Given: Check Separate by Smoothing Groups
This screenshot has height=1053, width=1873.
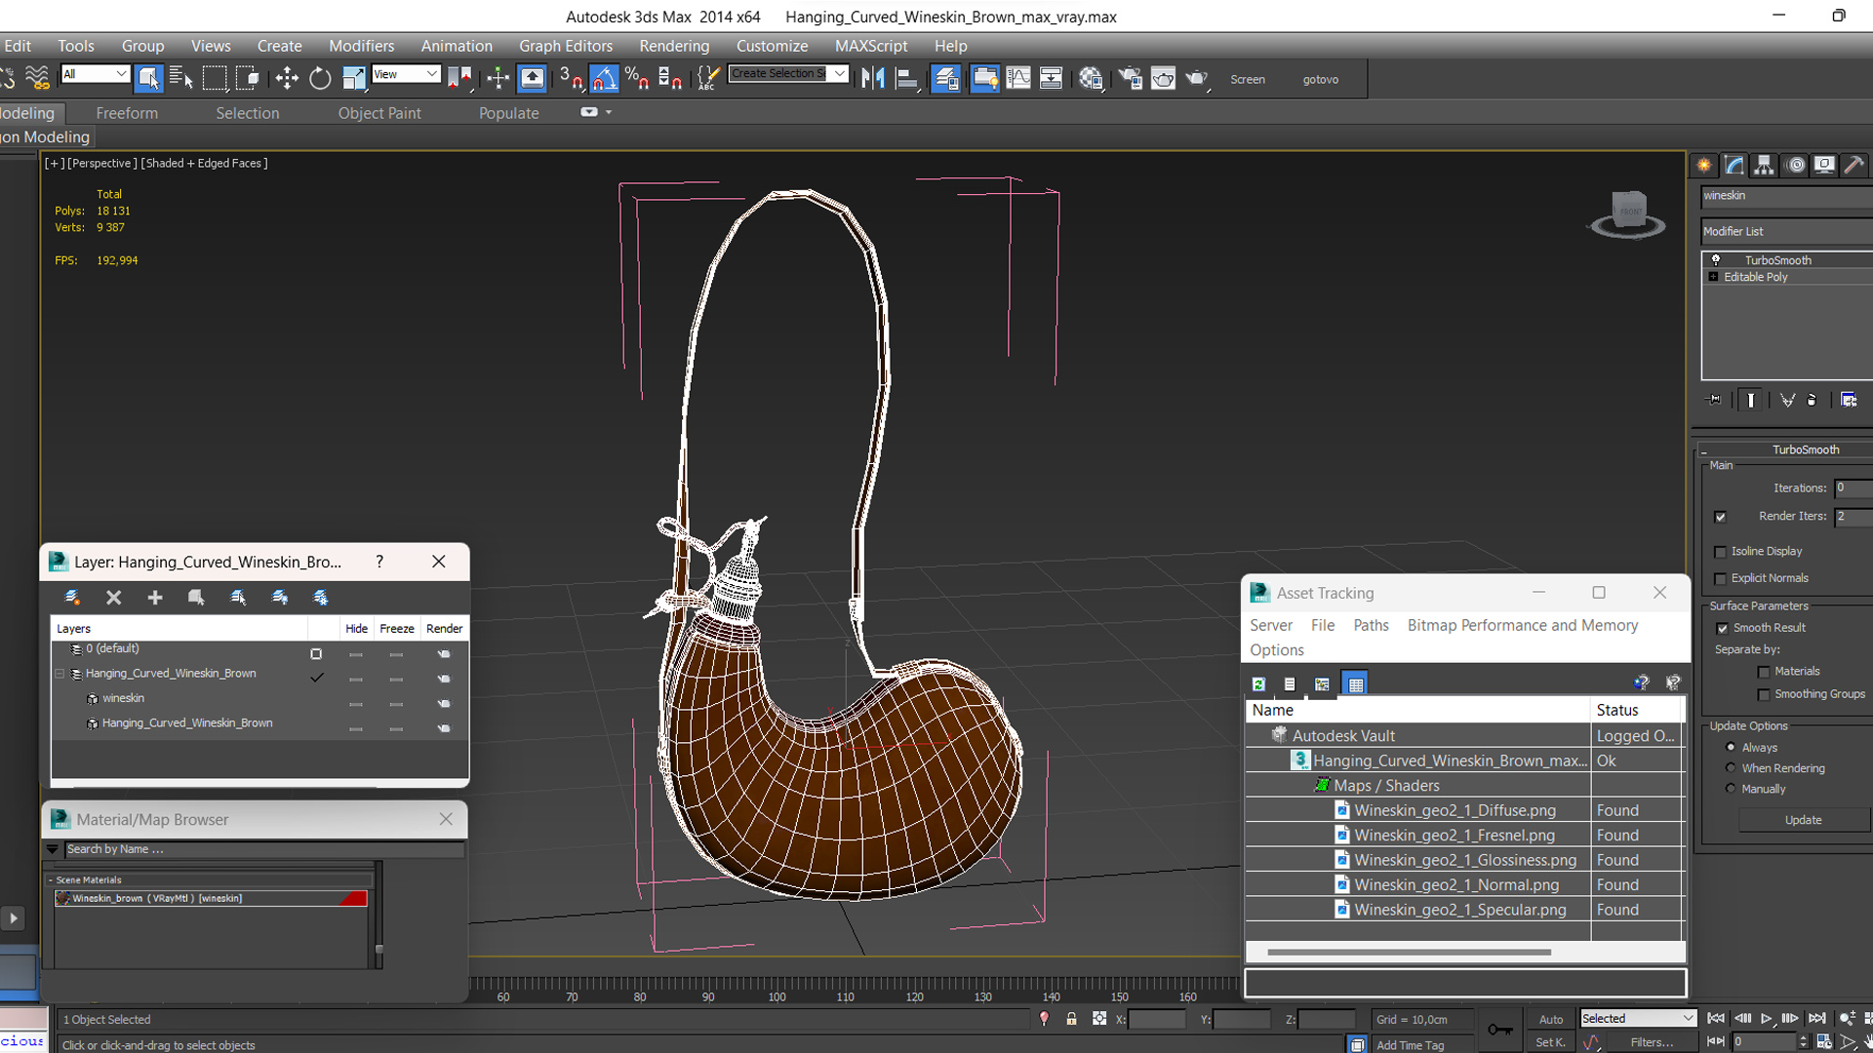Looking at the screenshot, I should pyautogui.click(x=1764, y=695).
